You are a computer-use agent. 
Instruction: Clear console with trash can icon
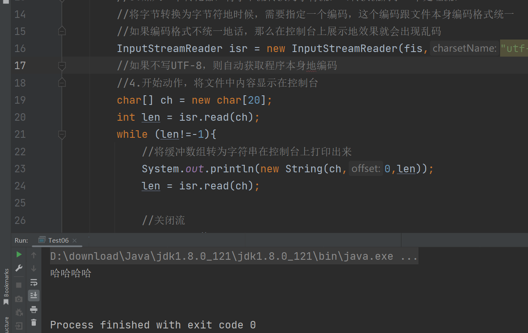34,323
